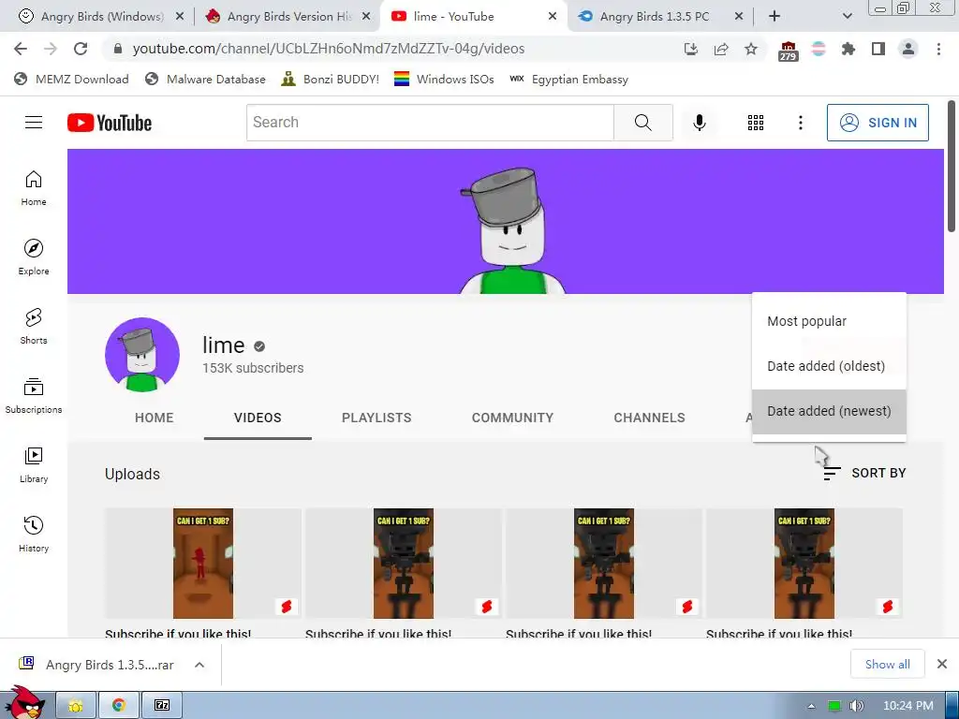Click the lime channel avatar
The height and width of the screenshot is (719, 959).
[x=142, y=355]
